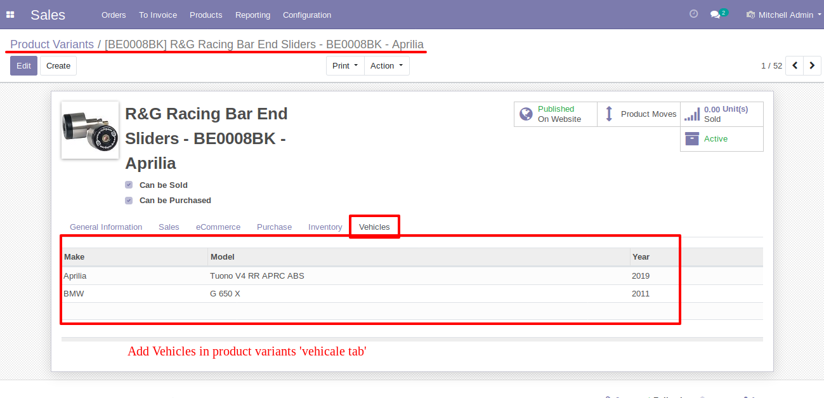Click the Sales app title
The height and width of the screenshot is (398, 824).
pyautogui.click(x=48, y=15)
